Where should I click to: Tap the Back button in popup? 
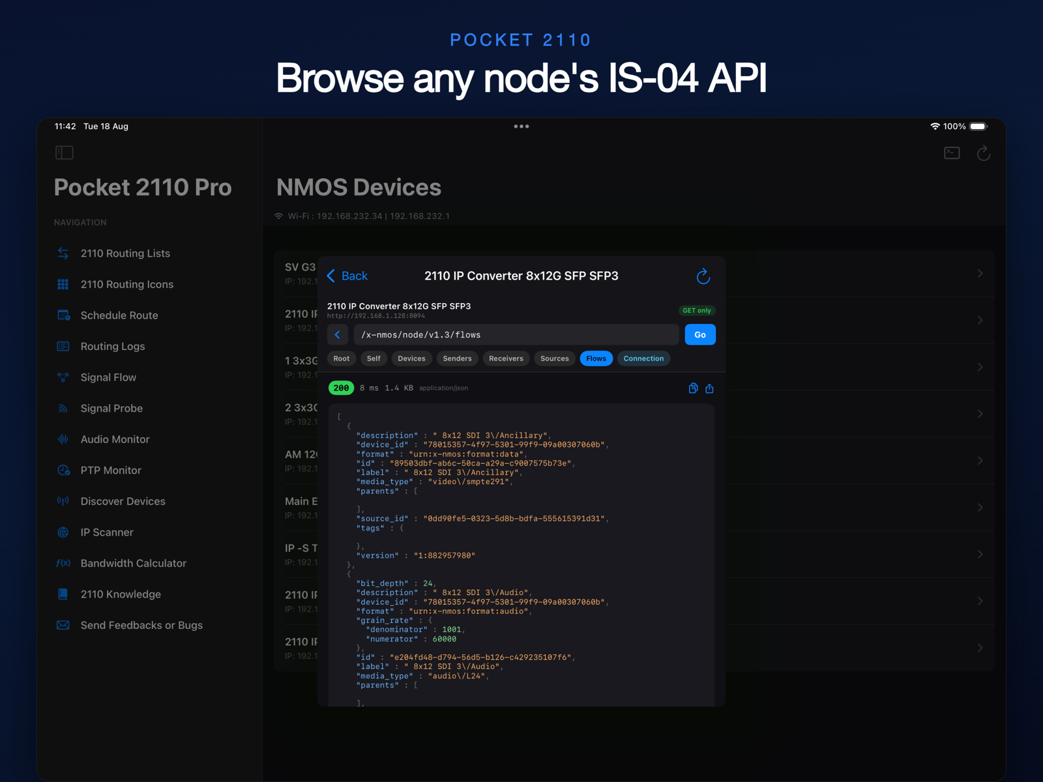click(347, 276)
